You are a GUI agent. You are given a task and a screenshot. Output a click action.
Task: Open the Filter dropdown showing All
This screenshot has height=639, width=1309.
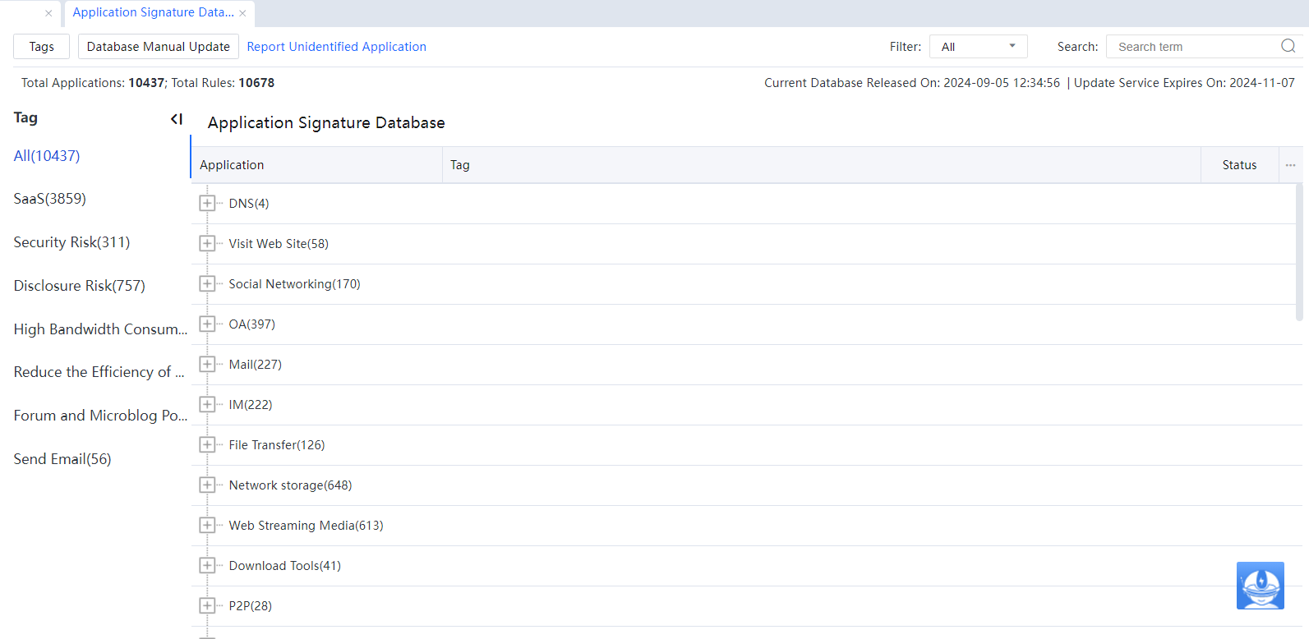tap(978, 47)
